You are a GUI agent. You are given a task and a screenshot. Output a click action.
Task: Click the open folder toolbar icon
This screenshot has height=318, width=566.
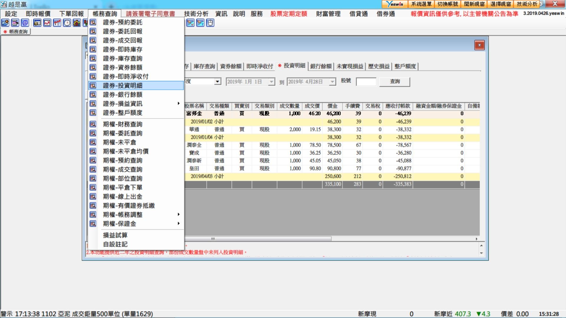[x=5, y=23]
